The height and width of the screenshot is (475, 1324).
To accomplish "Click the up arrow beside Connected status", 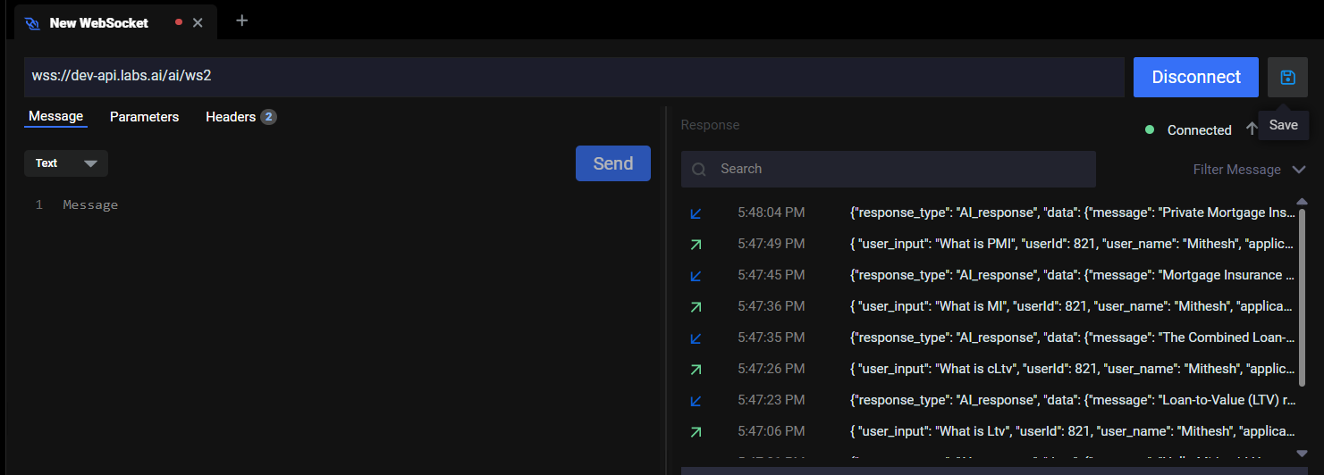I will [1252, 129].
